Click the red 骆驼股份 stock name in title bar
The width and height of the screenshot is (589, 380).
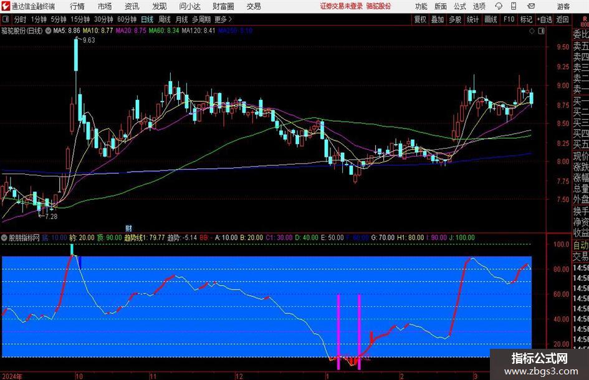[379, 6]
